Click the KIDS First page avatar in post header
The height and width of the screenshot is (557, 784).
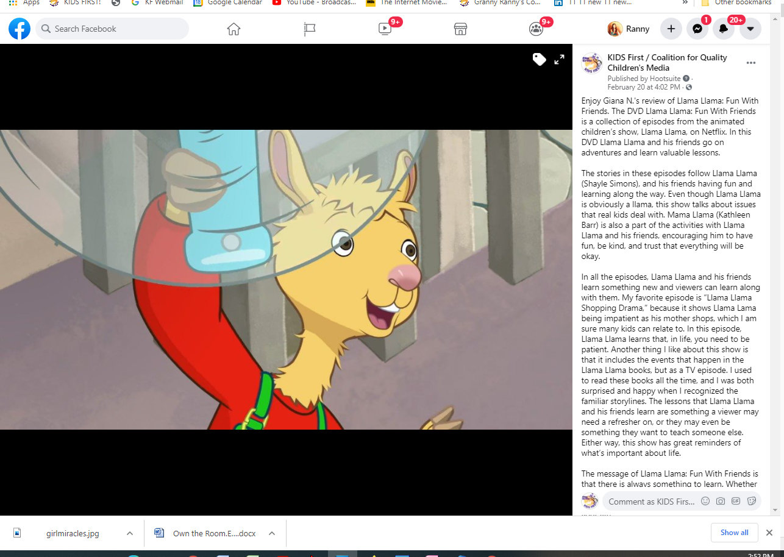(592, 63)
